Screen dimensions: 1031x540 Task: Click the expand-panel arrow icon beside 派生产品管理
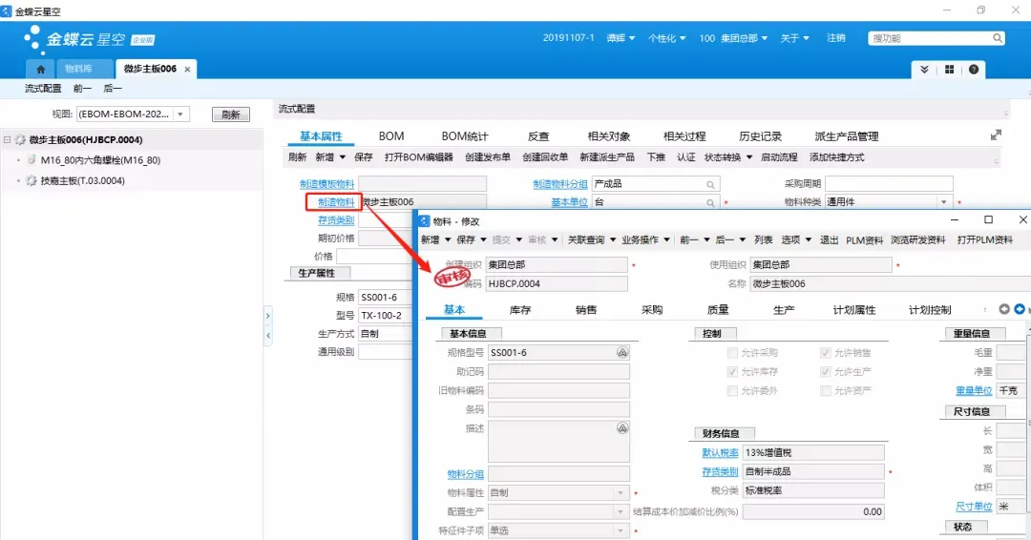click(996, 135)
